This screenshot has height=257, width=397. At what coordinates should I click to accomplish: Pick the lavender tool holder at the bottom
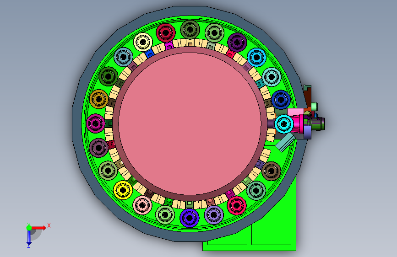coord(214,215)
